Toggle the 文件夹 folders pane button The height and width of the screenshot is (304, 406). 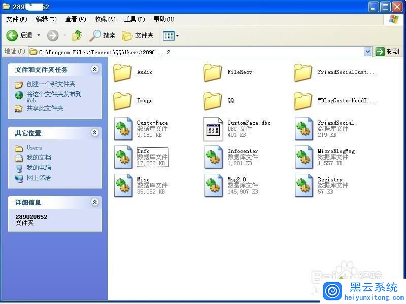tap(138, 35)
